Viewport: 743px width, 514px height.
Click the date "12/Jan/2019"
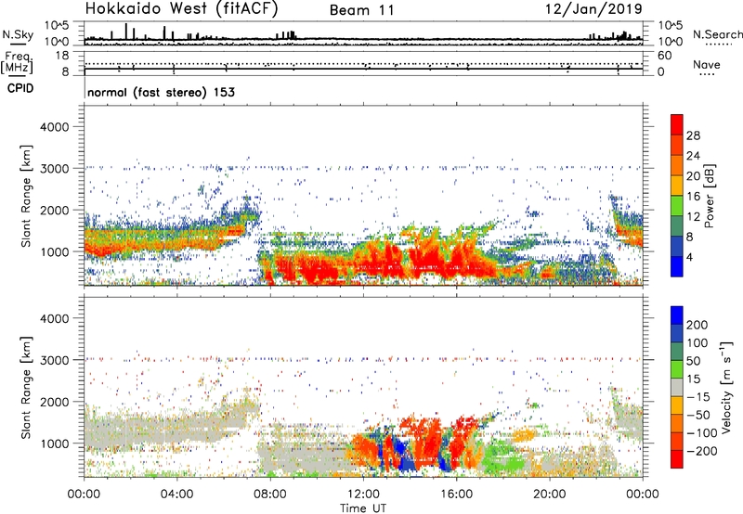tap(593, 8)
